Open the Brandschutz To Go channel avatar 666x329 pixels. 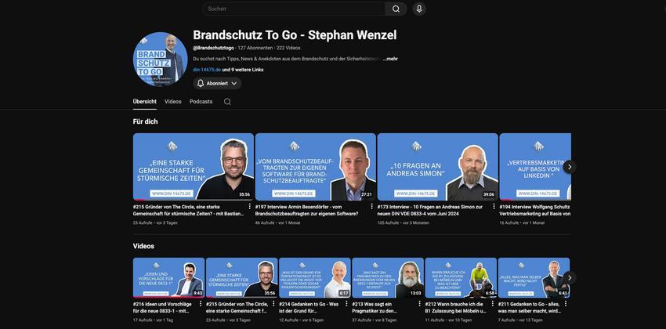160,59
